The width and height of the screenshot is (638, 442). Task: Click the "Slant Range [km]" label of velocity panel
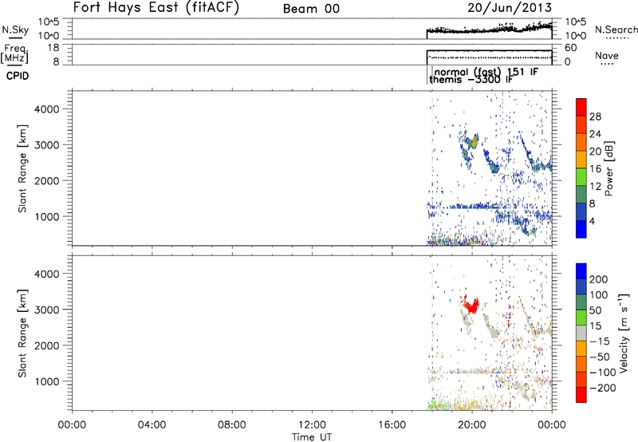click(x=22, y=333)
